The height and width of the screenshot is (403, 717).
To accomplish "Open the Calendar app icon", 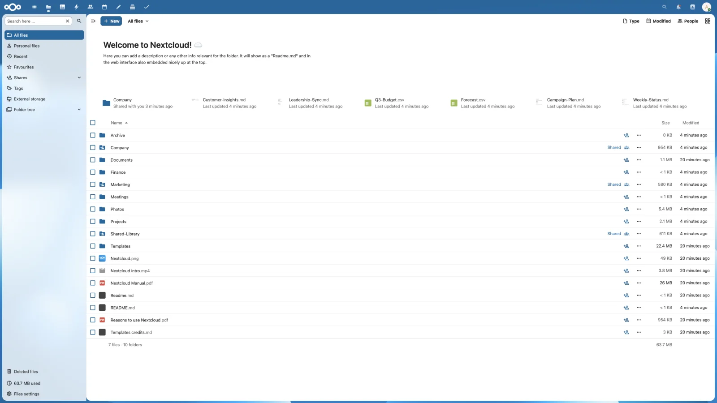I will pyautogui.click(x=104, y=7).
